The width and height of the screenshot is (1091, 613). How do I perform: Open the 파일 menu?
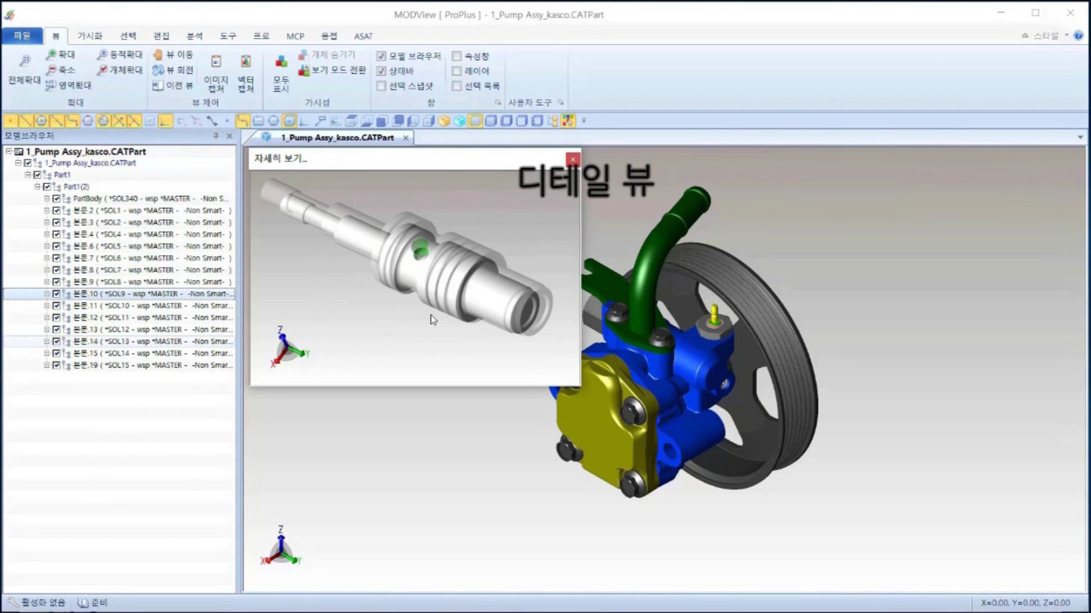(22, 35)
